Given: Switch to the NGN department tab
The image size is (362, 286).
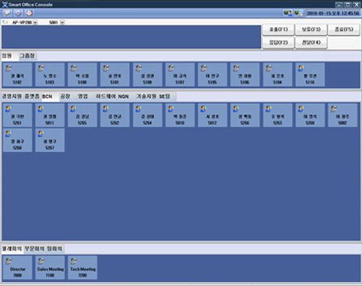Looking at the screenshot, I should coord(124,97).
